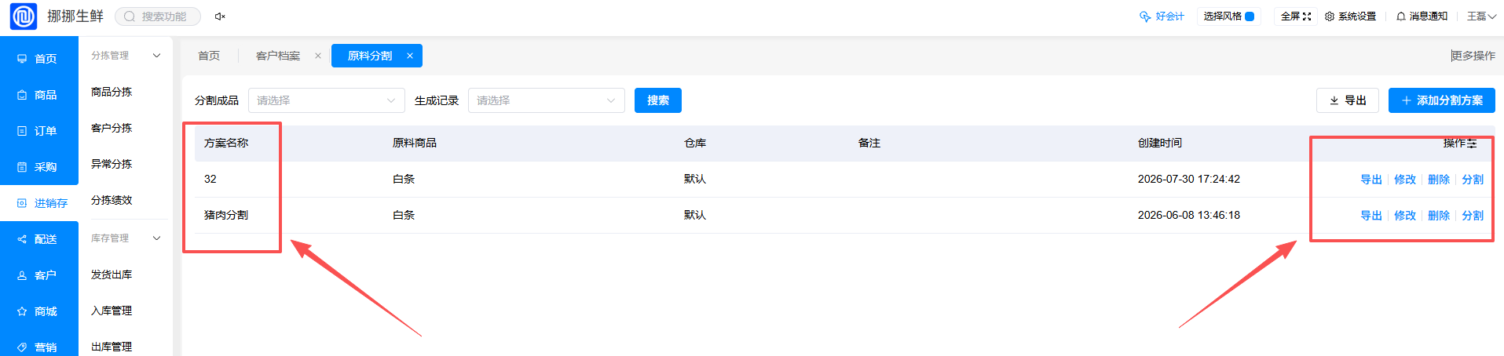Image resolution: width=1504 pixels, height=356 pixels.
Task: Open 入库管理 submenu item
Action: [x=112, y=311]
